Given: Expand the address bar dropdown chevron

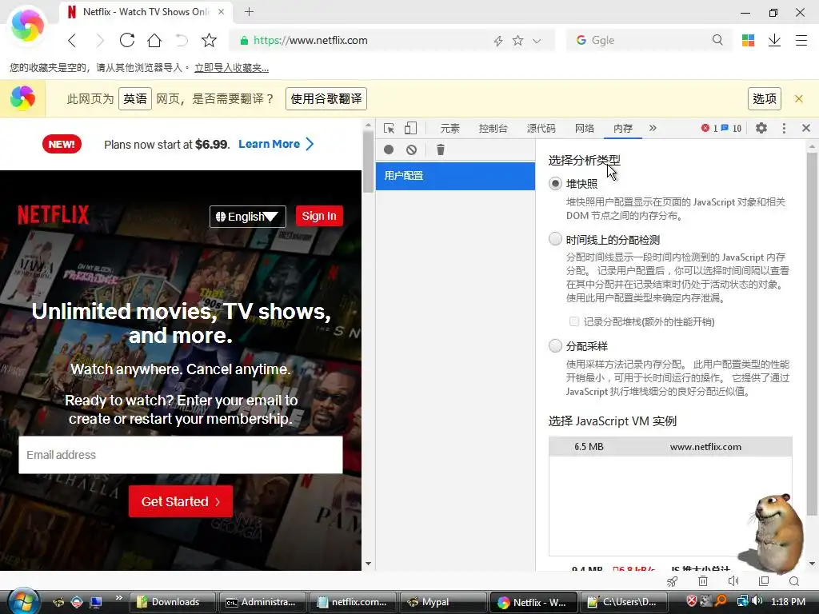Looking at the screenshot, I should point(537,41).
